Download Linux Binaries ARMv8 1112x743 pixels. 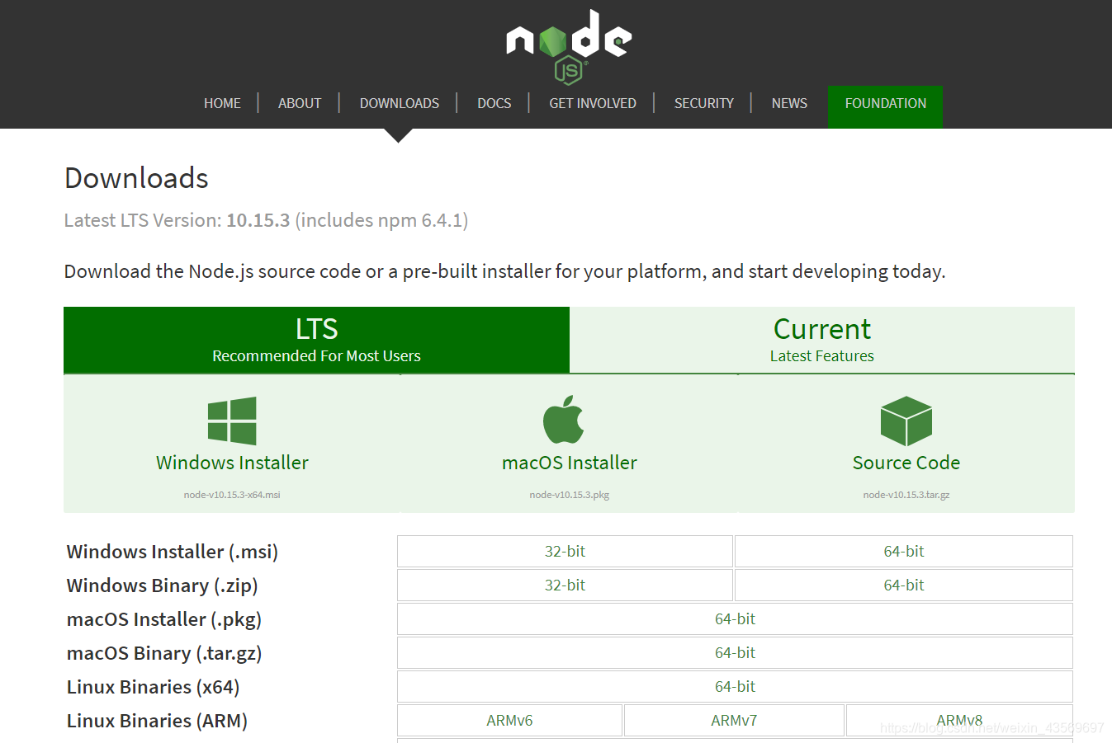[959, 721]
